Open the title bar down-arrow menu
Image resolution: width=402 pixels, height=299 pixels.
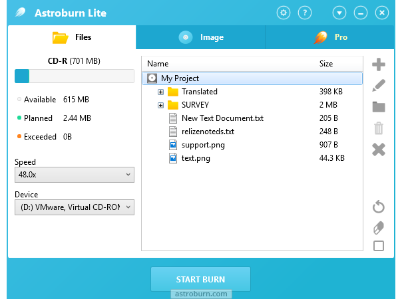339,13
